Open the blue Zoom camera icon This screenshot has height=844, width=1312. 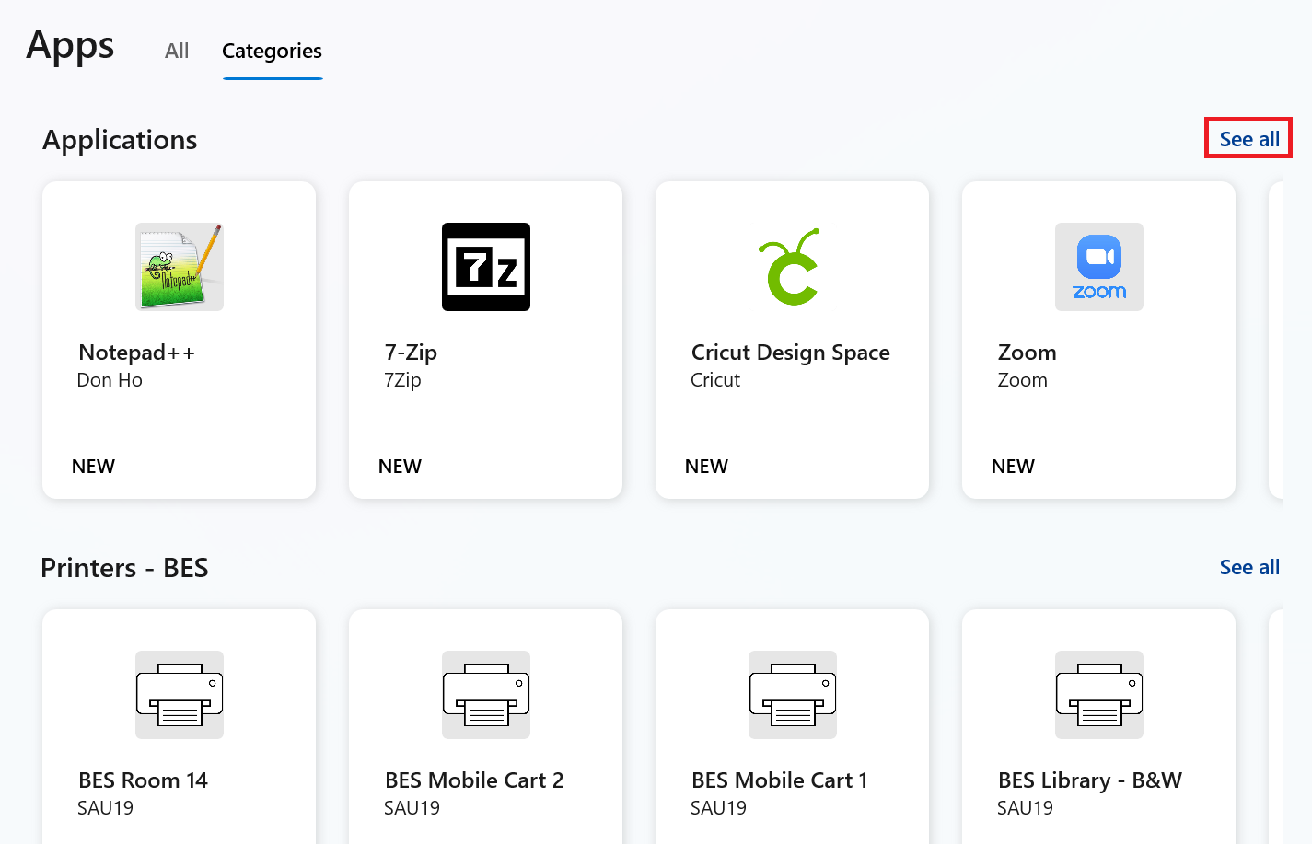click(1099, 267)
